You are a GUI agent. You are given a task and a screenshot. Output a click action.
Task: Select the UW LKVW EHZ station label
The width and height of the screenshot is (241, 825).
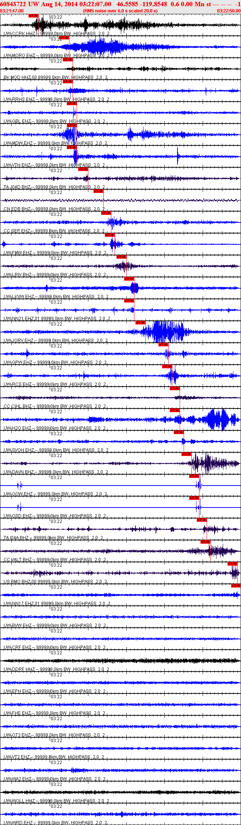56,297
